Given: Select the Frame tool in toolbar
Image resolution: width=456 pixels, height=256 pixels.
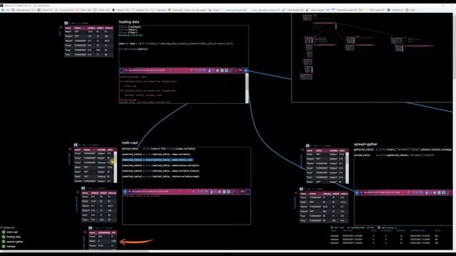Looking at the screenshot, I should pyautogui.click(x=101, y=10).
